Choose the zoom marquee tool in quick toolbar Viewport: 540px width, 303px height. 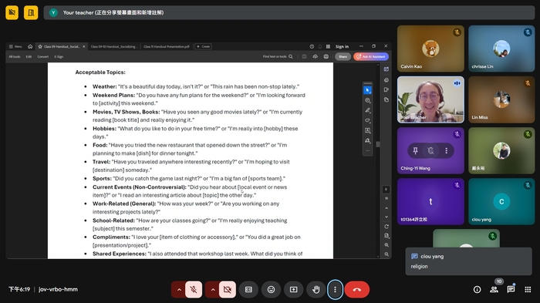367,100
